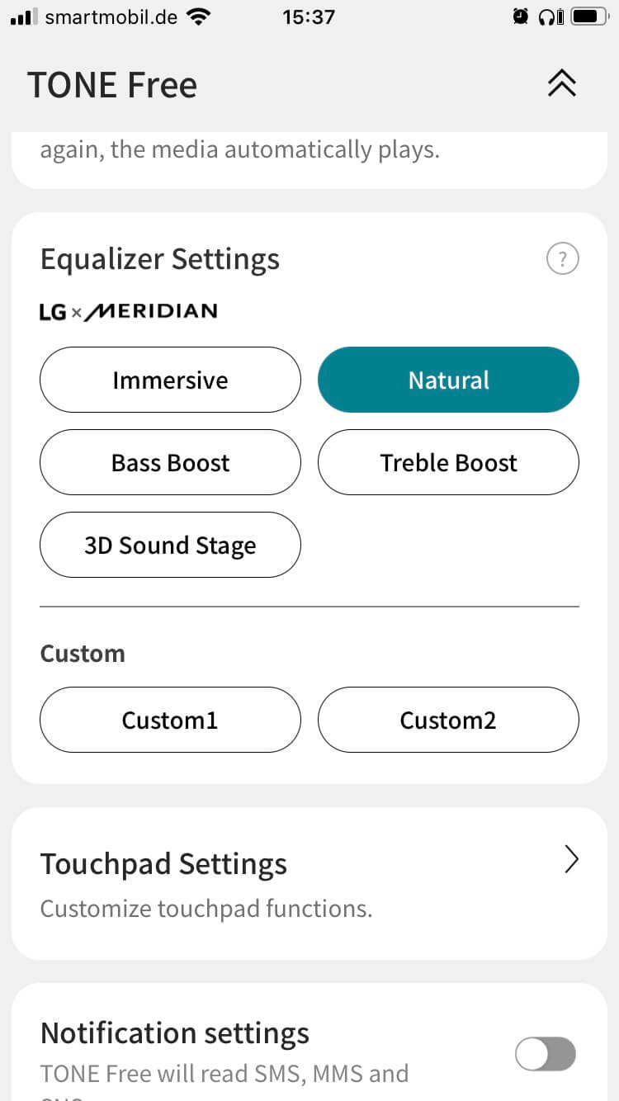Tap the battery indicator icon
Screen dimensions: 619x1101
tap(589, 17)
